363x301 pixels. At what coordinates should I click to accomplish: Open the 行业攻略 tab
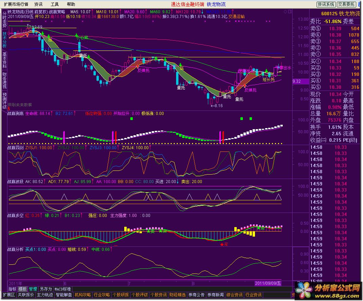[102, 295]
